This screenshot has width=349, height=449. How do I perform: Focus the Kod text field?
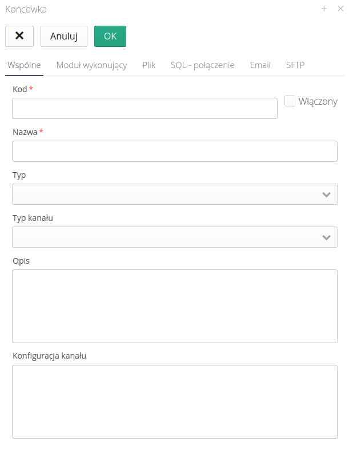145,109
